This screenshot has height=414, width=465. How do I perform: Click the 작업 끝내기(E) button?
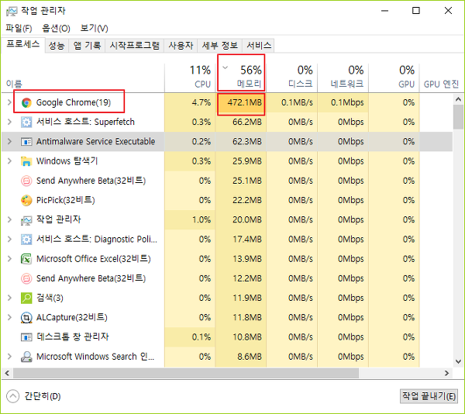429,396
